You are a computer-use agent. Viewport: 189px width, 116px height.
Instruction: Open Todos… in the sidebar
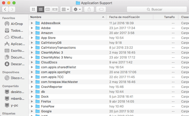point(14,30)
